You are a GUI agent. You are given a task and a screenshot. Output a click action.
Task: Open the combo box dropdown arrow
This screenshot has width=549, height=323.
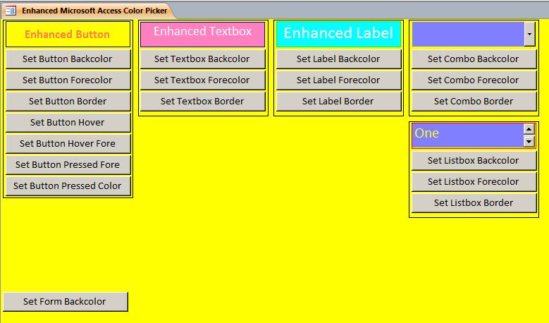click(529, 34)
